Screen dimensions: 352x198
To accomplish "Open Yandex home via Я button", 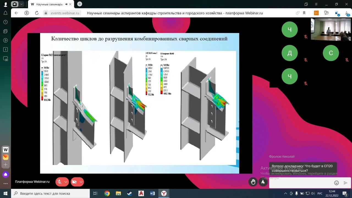I will [26, 13].
